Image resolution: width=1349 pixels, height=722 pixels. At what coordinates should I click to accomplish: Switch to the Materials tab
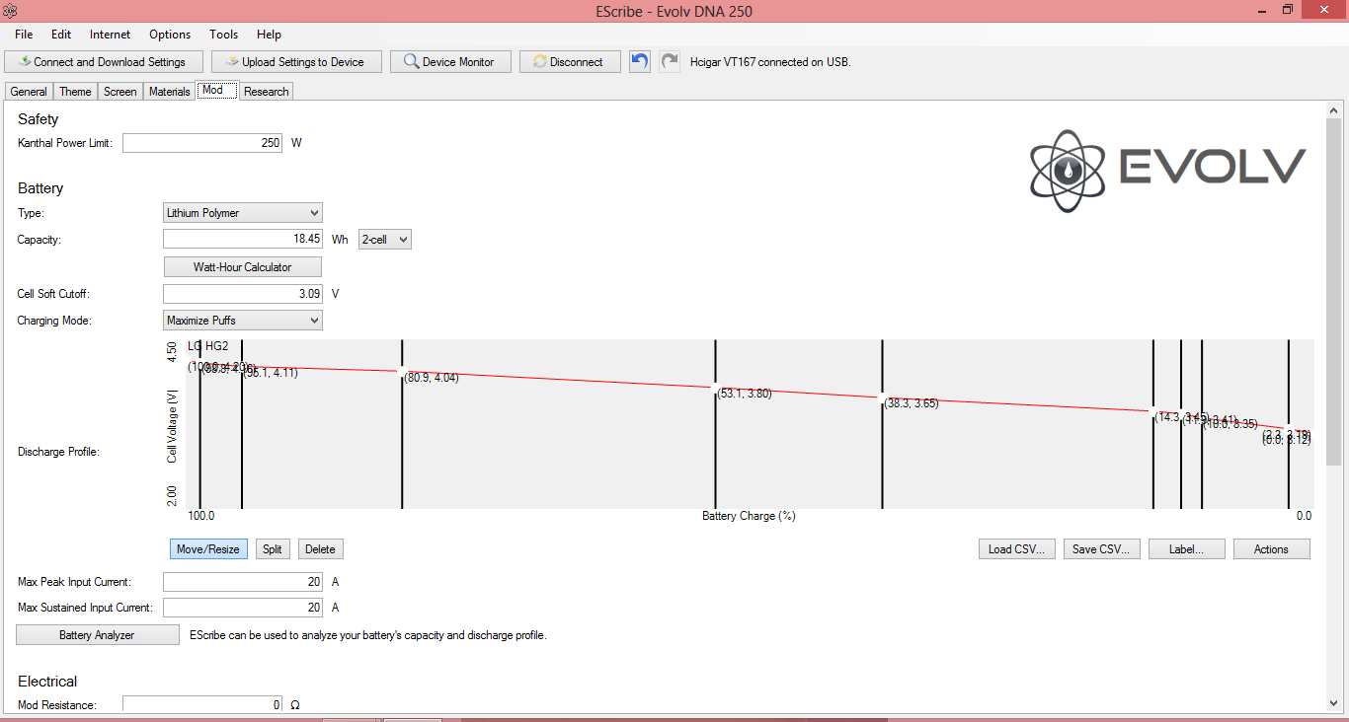coord(169,92)
